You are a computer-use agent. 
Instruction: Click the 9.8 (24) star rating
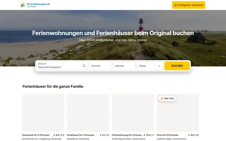click(194, 135)
